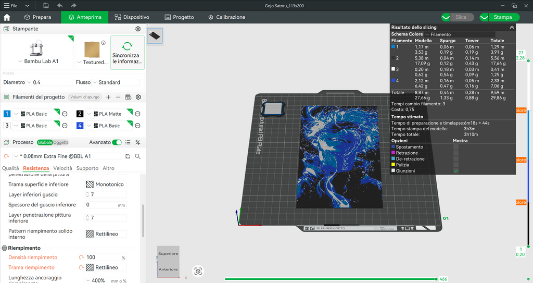533x283 pixels.
Task: Reset view with the perspective cube icon
Action: pyautogui.click(x=198, y=271)
